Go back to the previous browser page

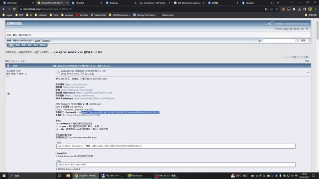coord(3,9)
